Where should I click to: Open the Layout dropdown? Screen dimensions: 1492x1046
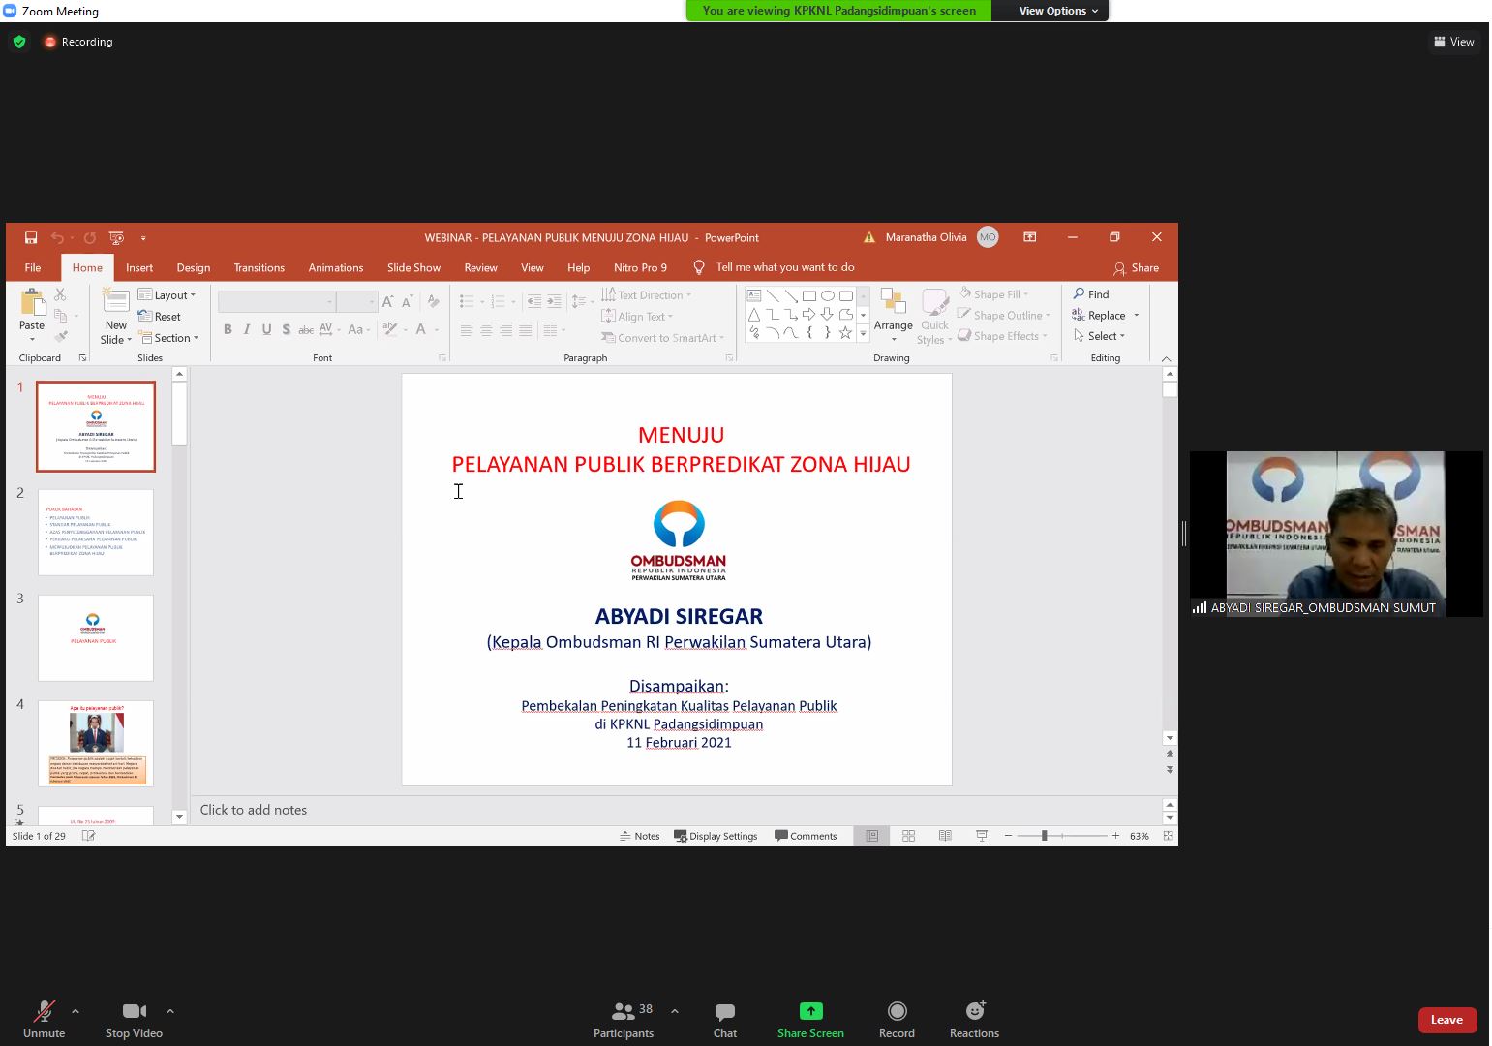tap(167, 295)
